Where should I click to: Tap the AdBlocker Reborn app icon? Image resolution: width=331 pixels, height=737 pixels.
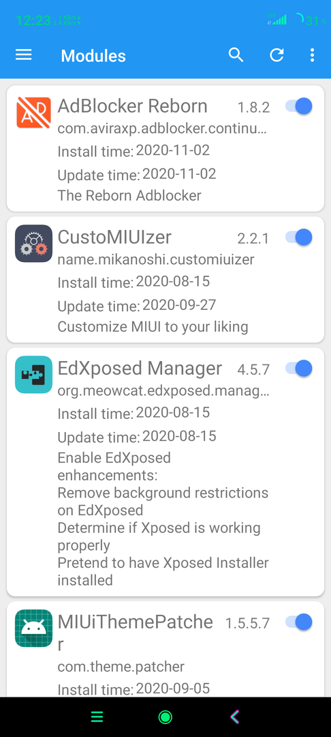34,113
